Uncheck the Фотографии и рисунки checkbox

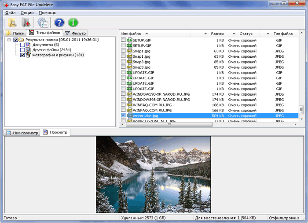coord(22,55)
